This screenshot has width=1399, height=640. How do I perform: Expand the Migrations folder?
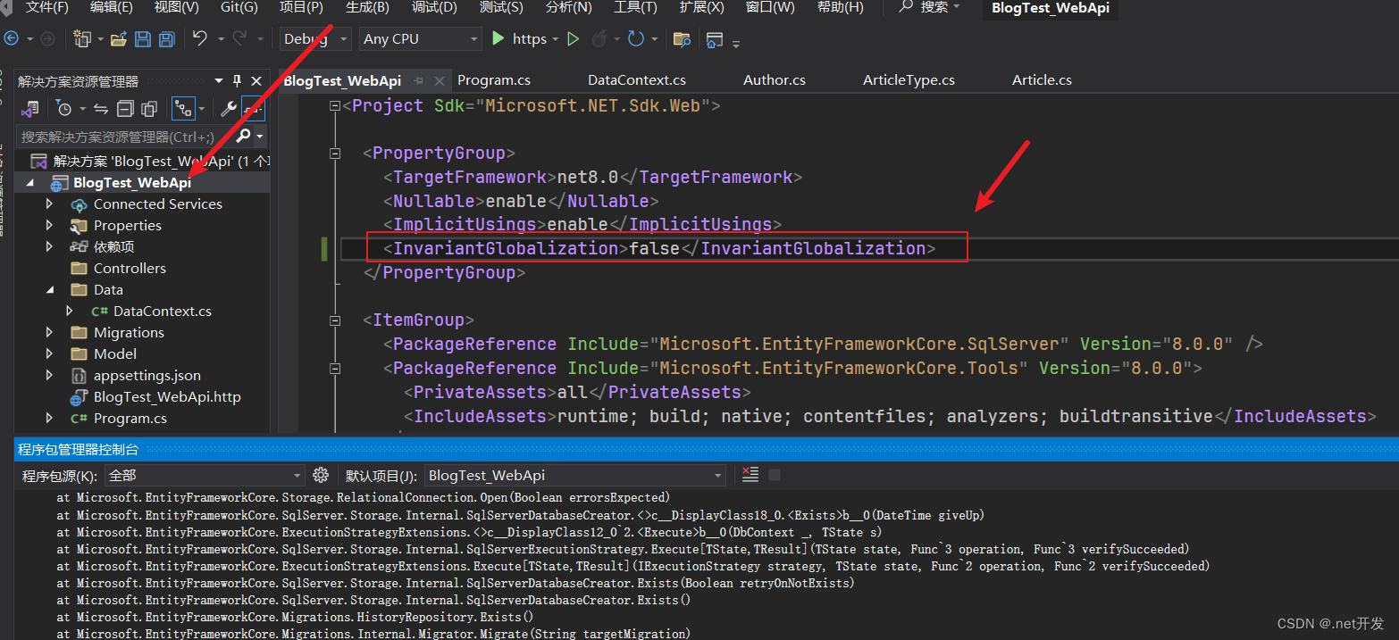pos(49,332)
